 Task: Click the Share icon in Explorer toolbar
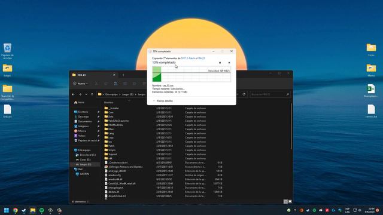tap(134, 84)
